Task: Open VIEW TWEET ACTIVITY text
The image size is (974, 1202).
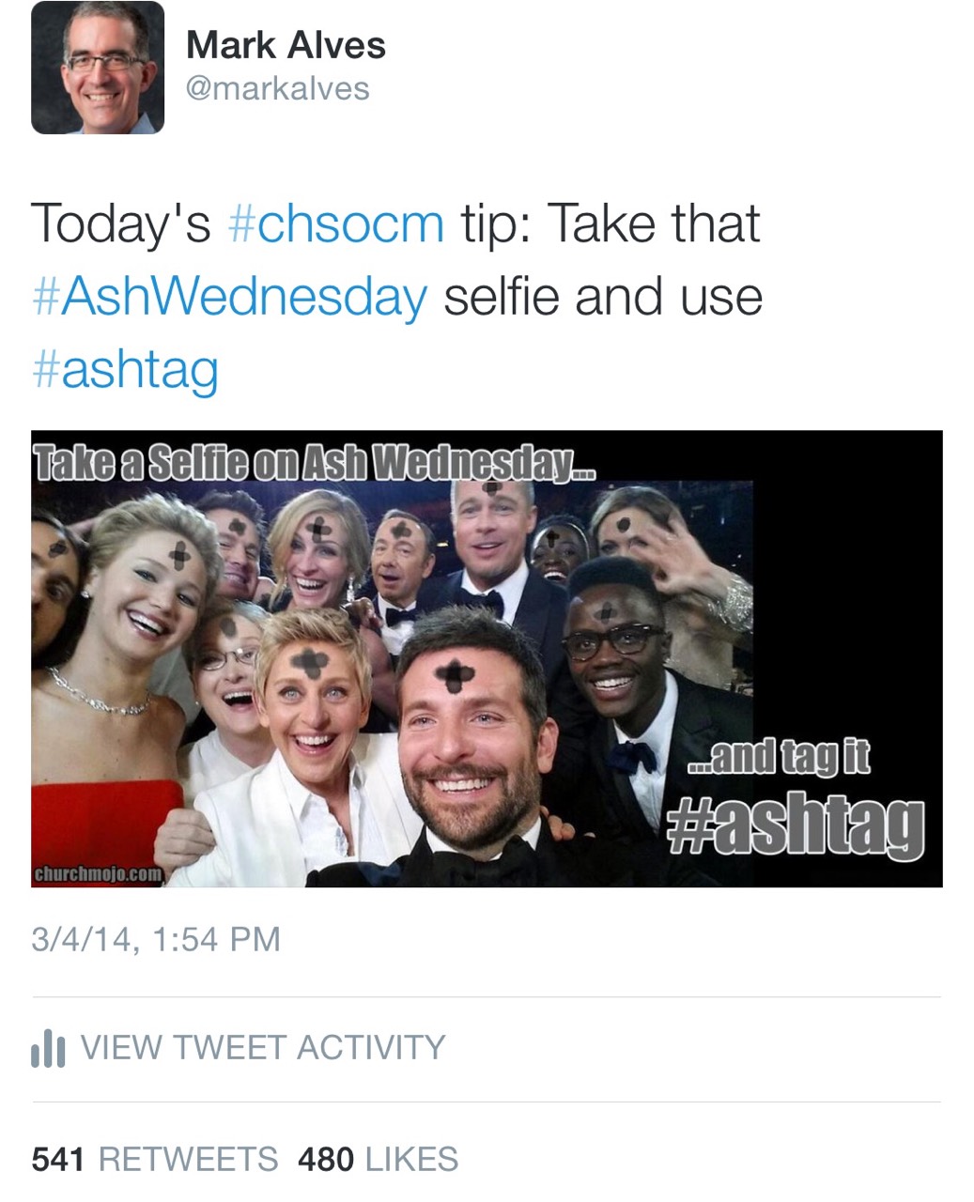Action: (x=263, y=1047)
